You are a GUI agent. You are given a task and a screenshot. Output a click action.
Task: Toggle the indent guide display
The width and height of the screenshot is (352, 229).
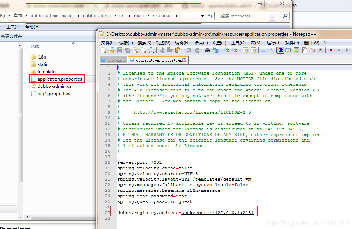coord(280,50)
